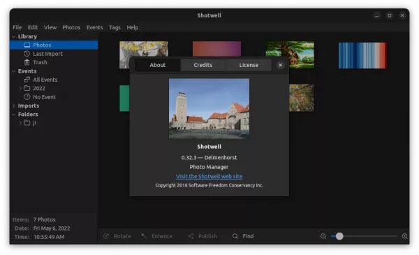Viewport: 419px width, 255px height.
Task: Click the '7 Photos' items value
Action: click(x=45, y=219)
